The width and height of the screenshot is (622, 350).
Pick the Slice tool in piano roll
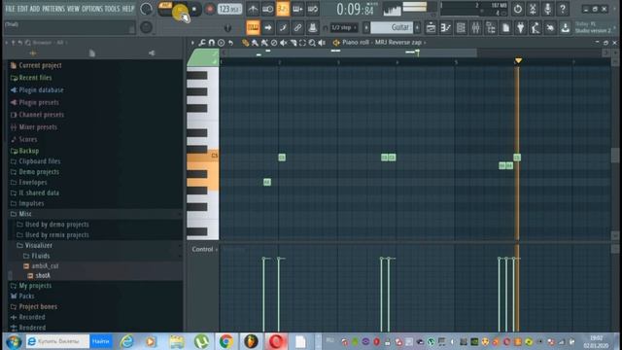(x=294, y=43)
